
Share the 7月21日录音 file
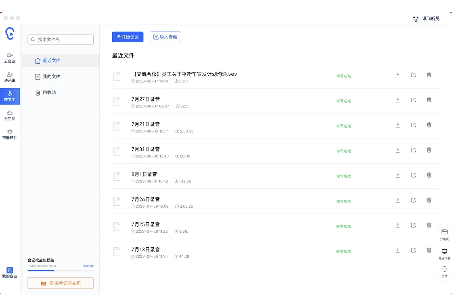click(413, 125)
